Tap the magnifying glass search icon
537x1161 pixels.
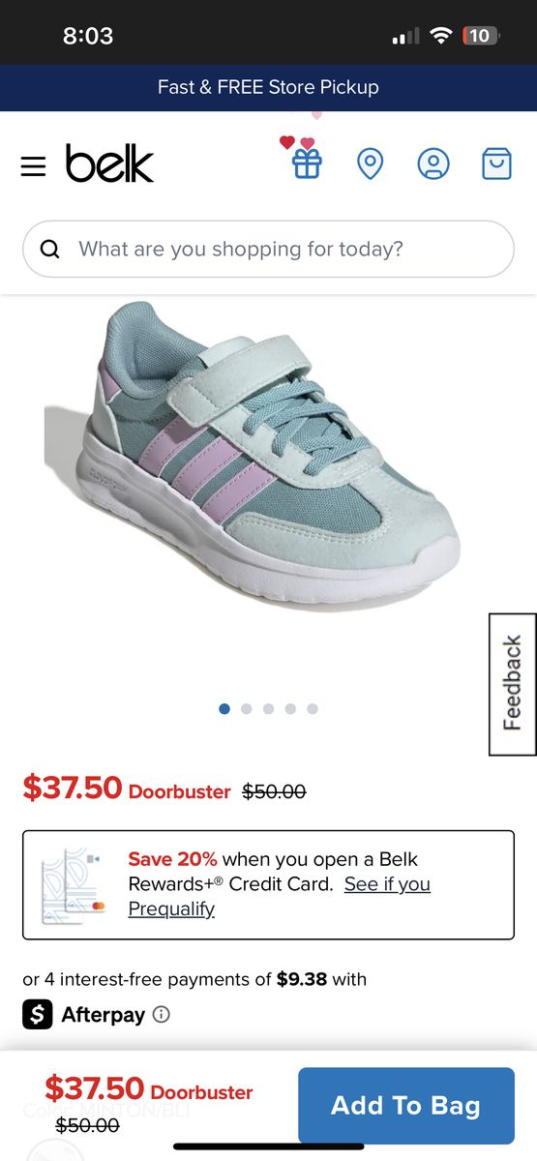click(x=49, y=250)
